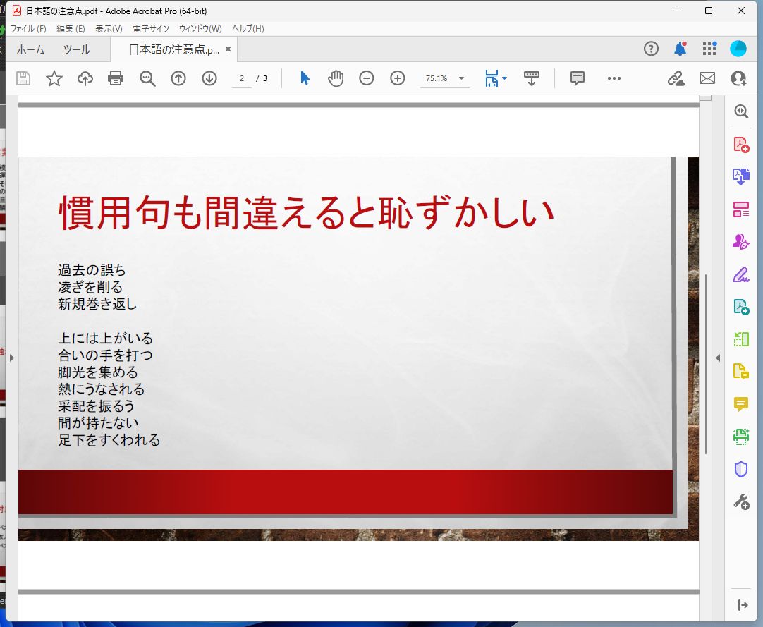Add the document to favorites
This screenshot has height=627, width=763.
click(x=54, y=78)
